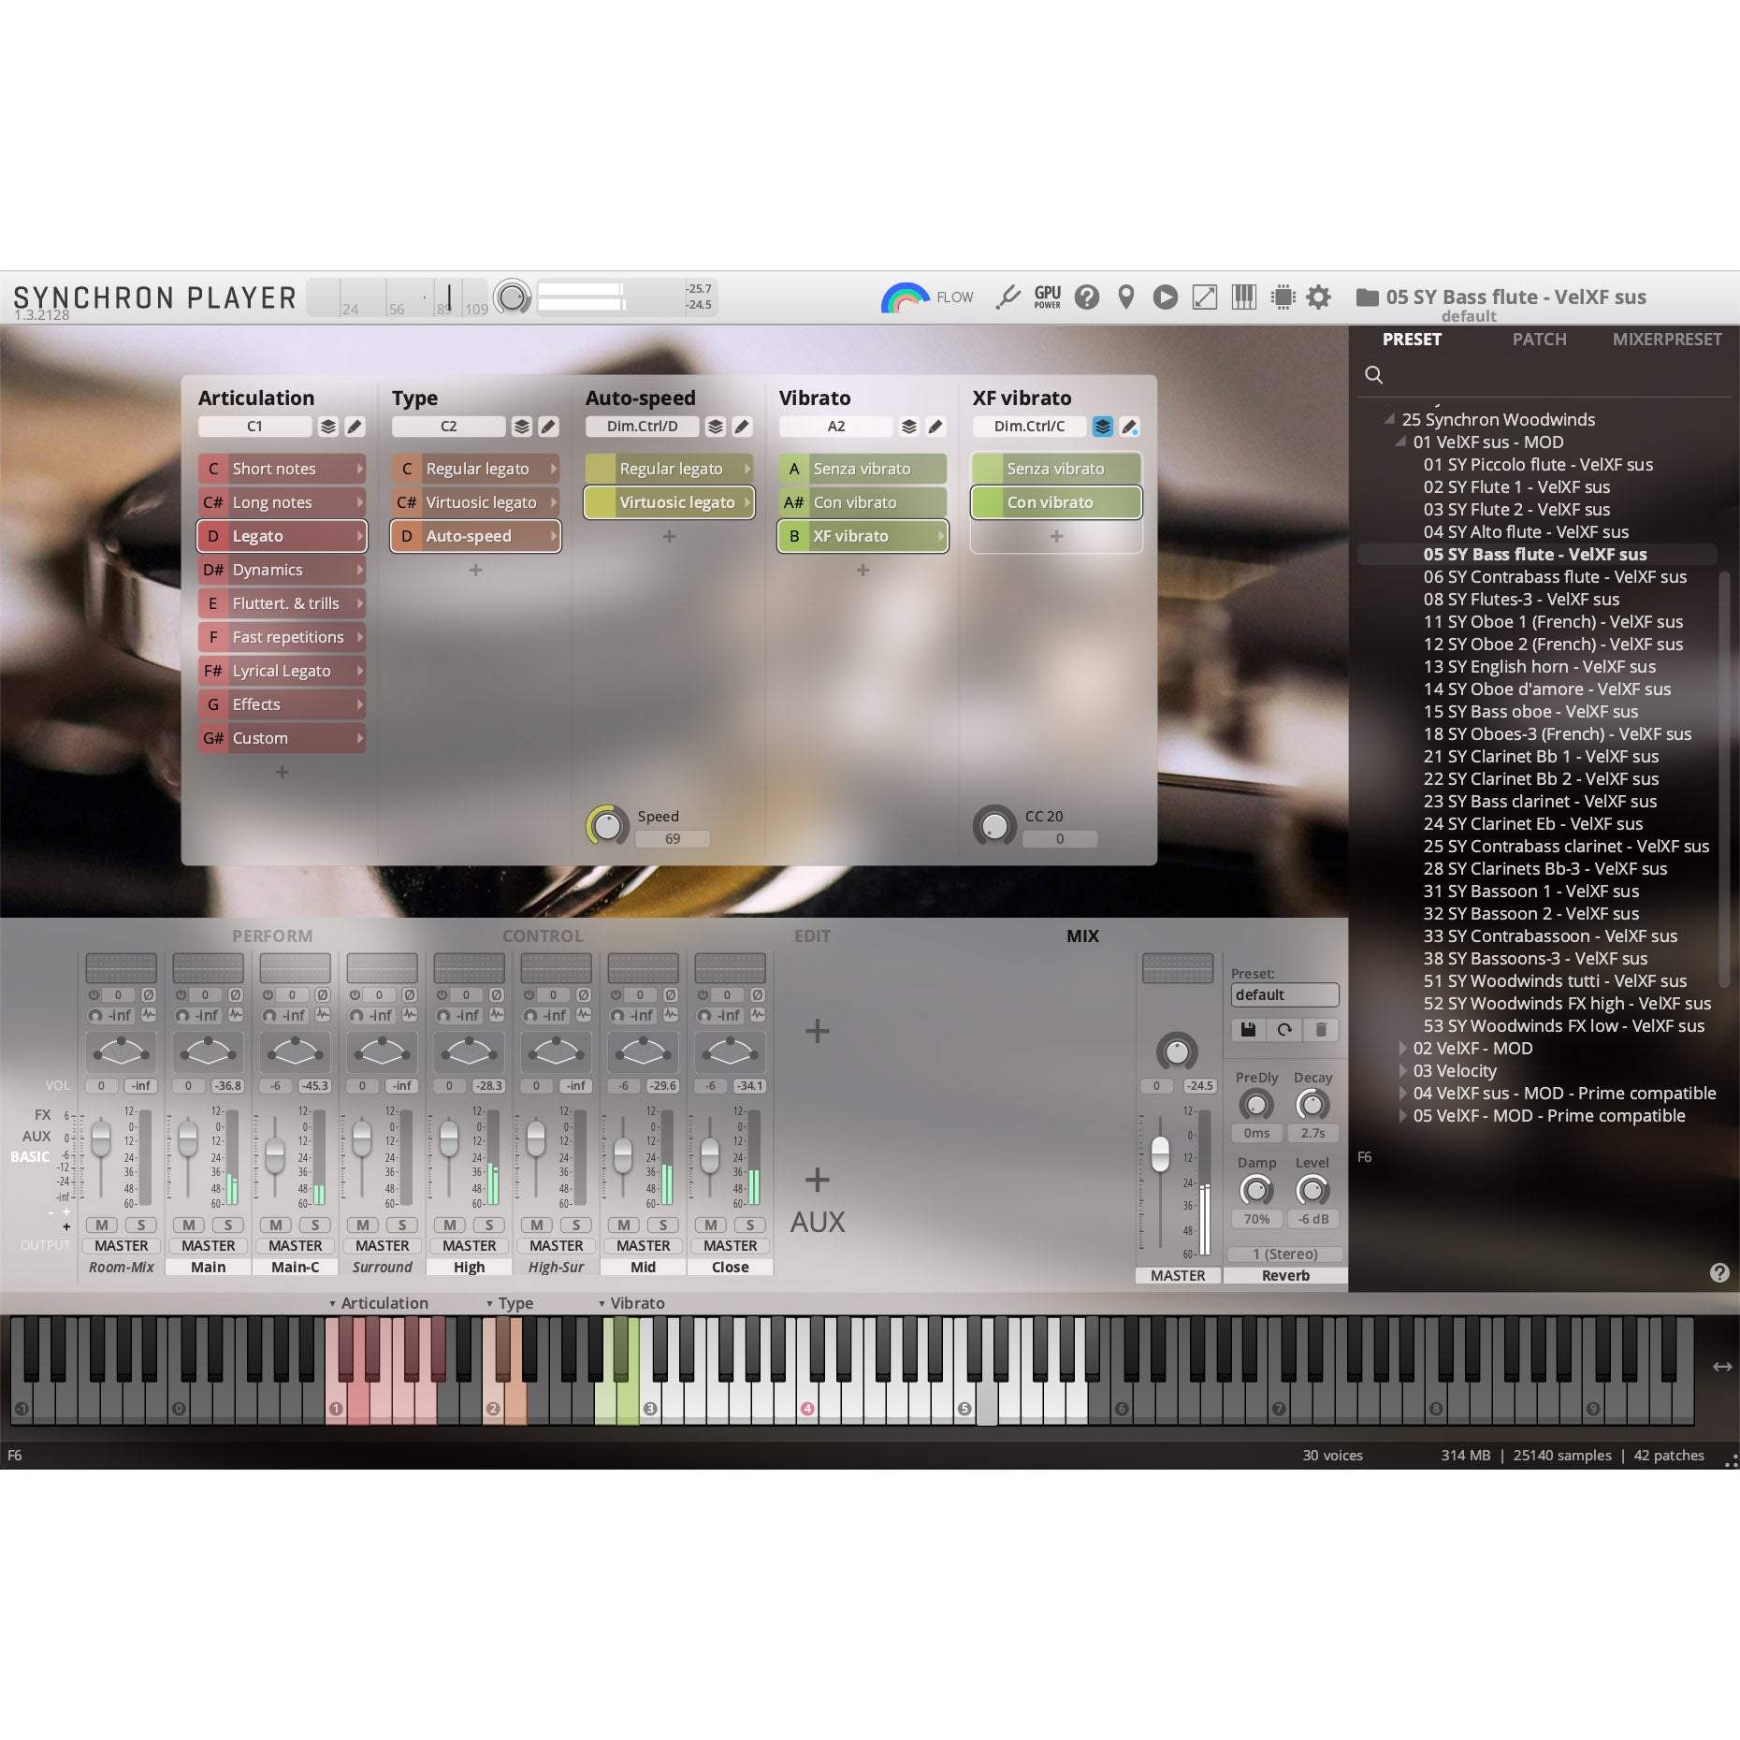Click the keyboard display icon in toolbar
The width and height of the screenshot is (1740, 1740).
click(1243, 297)
